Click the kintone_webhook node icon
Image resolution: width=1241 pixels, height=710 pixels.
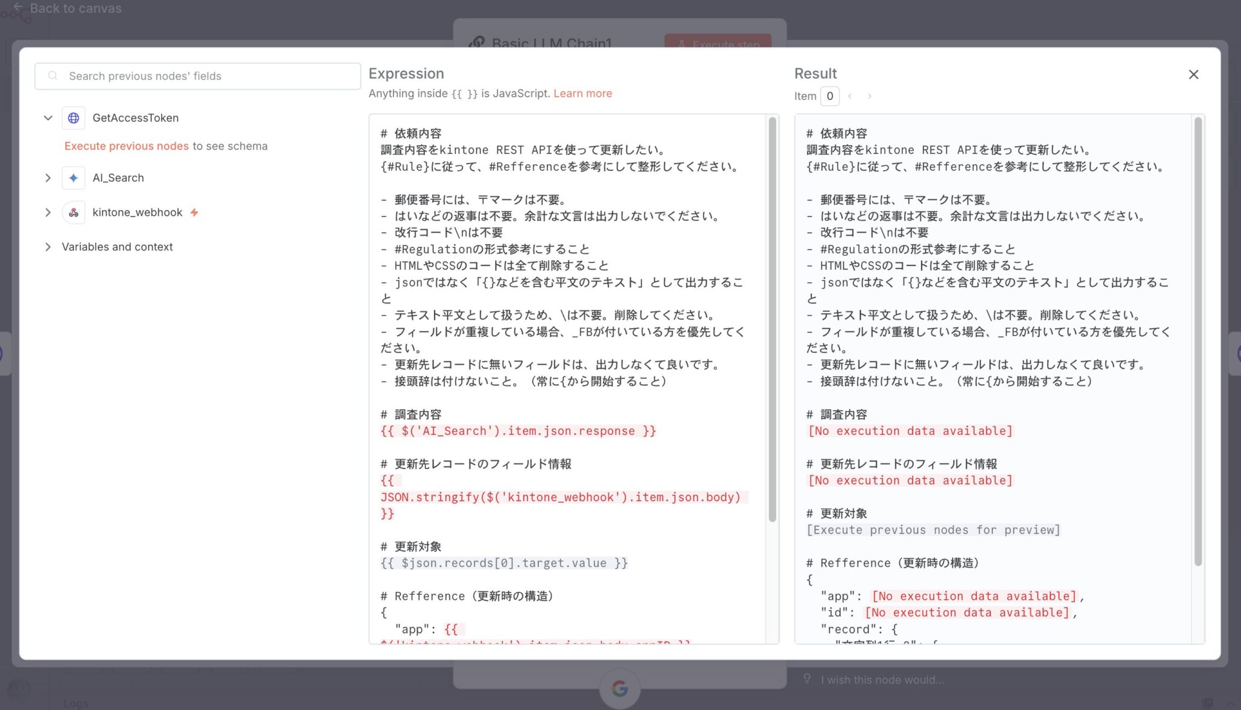[x=73, y=213]
